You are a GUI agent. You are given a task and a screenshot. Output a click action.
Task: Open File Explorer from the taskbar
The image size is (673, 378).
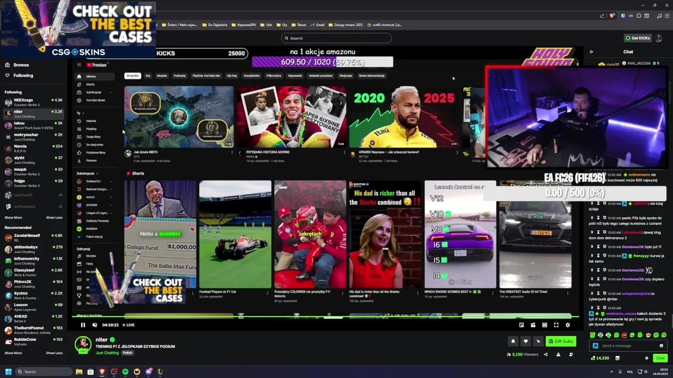(x=79, y=372)
